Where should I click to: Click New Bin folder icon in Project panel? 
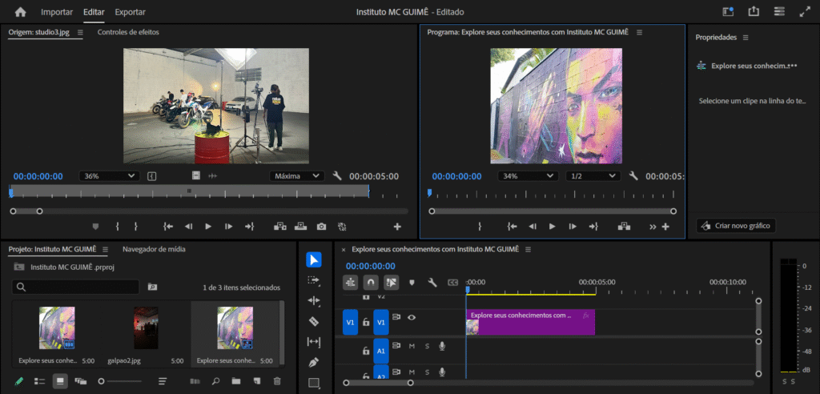point(236,381)
